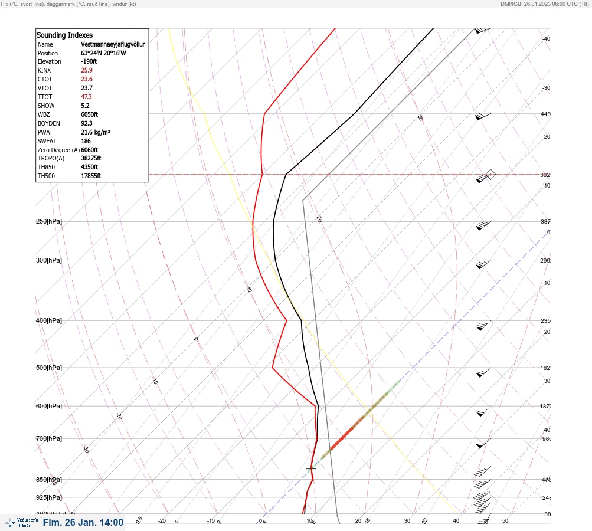Select the KINX value 25.9
The image size is (592, 531).
[x=86, y=70]
